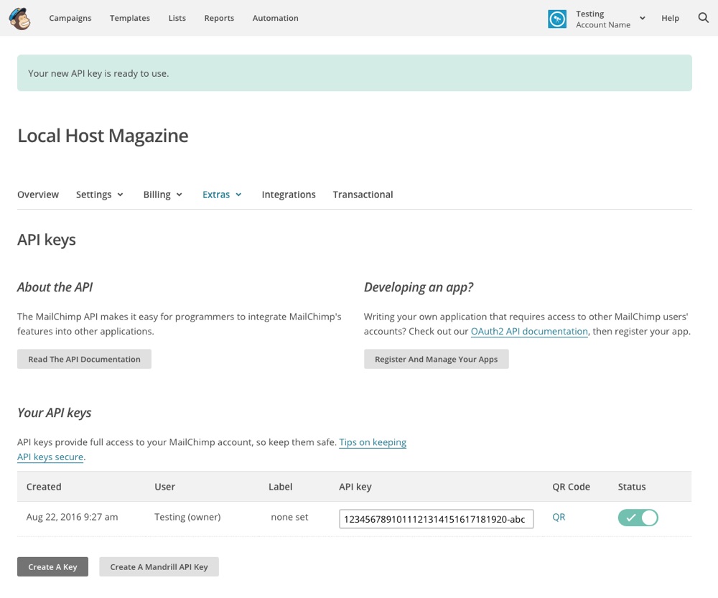Expand the Billing dropdown
Image resolution: width=718 pixels, height=598 pixels.
pyautogui.click(x=162, y=195)
